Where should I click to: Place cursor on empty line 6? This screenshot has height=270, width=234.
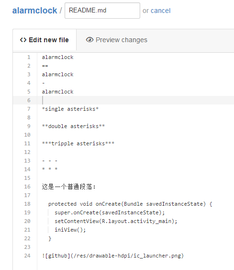[135, 100]
